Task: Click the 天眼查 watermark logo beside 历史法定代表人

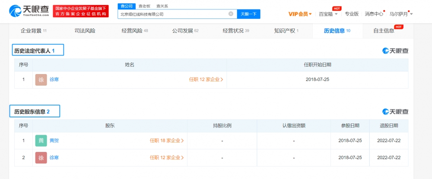Action: tap(395, 51)
